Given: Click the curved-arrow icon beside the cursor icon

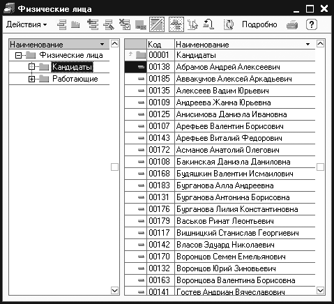Looking at the screenshot, I should (x=208, y=24).
